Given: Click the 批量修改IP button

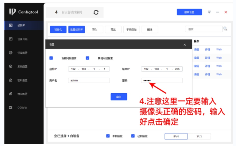Looking at the screenshot, I should point(76,29).
